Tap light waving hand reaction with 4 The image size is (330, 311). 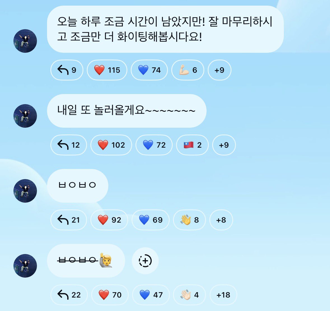coord(189,295)
